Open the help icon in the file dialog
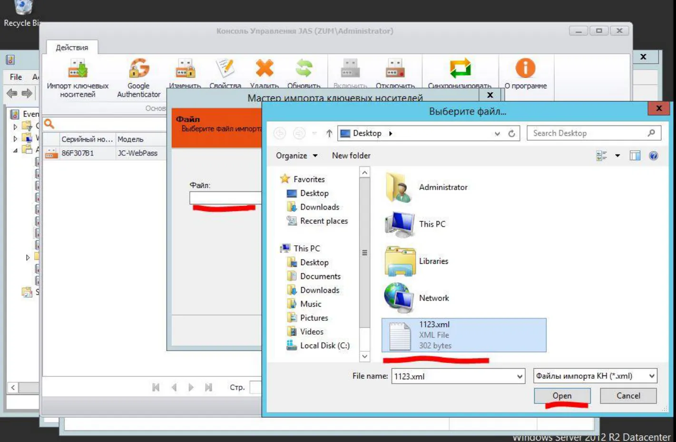The height and width of the screenshot is (442, 676). (654, 156)
